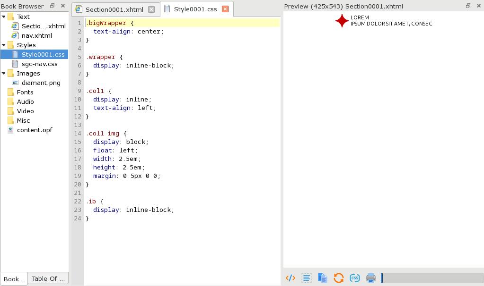The image size is (484, 286).
Task: Click the 'height: 2.5em;' code line
Action: tap(119, 167)
